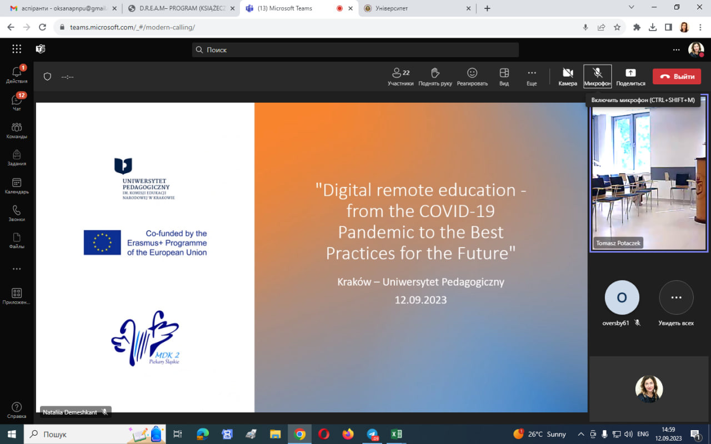Close the Університет tab
The width and height of the screenshot is (711, 444).
pos(468,8)
